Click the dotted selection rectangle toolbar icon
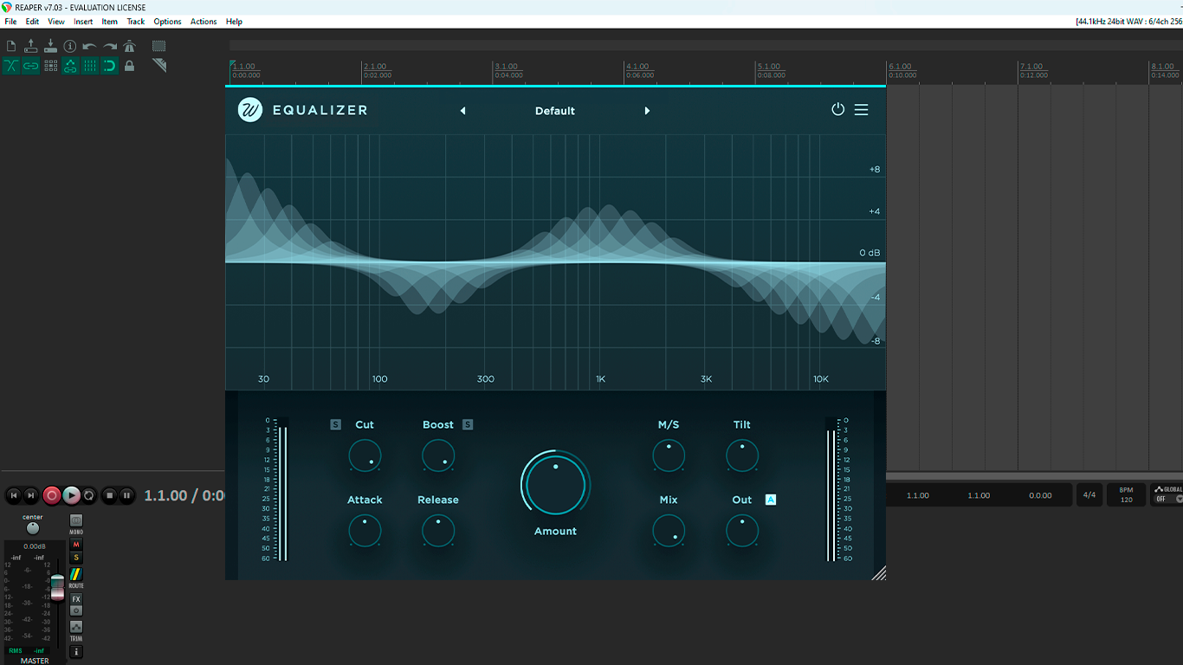The width and height of the screenshot is (1183, 665). 159,46
